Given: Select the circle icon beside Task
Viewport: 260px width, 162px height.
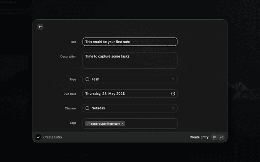Looking at the screenshot, I should [x=87, y=79].
